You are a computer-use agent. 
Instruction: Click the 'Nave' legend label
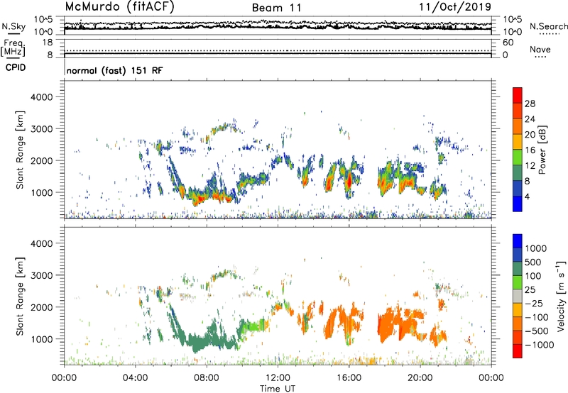pyautogui.click(x=540, y=49)
